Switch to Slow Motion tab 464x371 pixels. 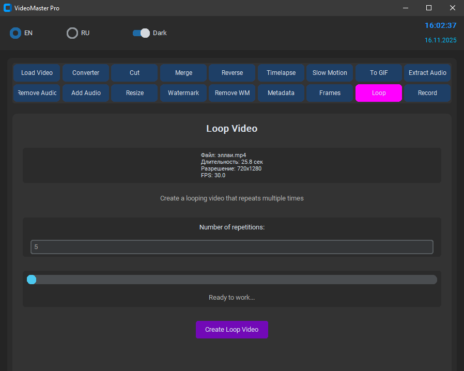tap(330, 73)
